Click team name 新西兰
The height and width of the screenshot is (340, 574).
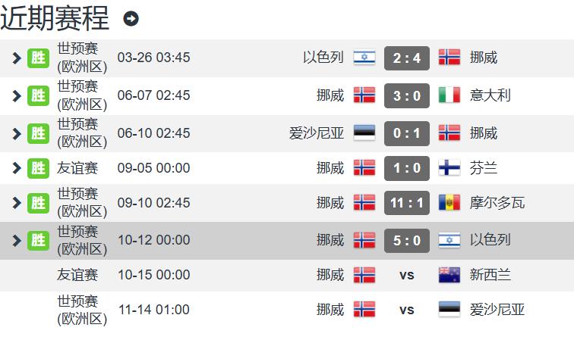pos(490,275)
